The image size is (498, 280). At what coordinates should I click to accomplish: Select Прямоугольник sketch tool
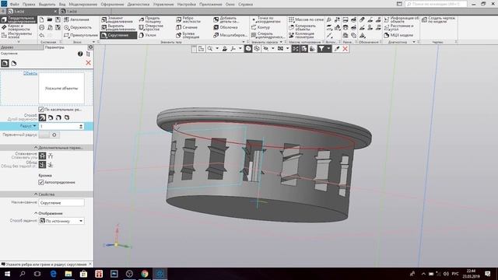pyautogui.click(x=81, y=35)
